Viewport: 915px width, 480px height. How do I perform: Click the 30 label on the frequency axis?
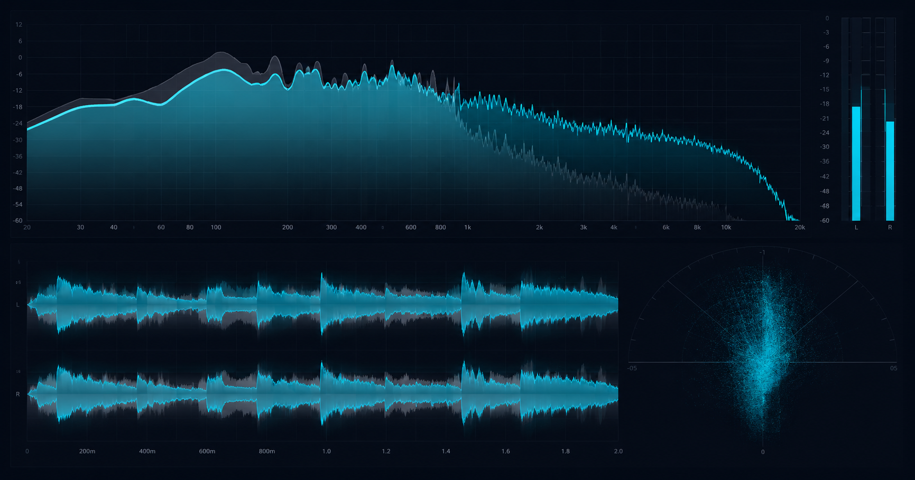[80, 228]
